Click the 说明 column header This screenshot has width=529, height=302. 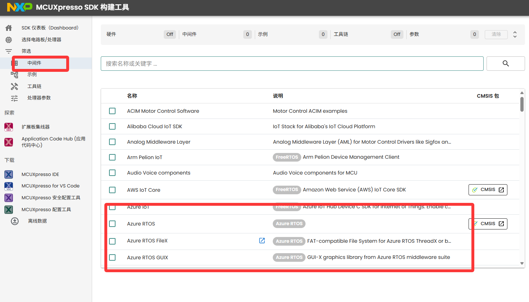tap(278, 96)
